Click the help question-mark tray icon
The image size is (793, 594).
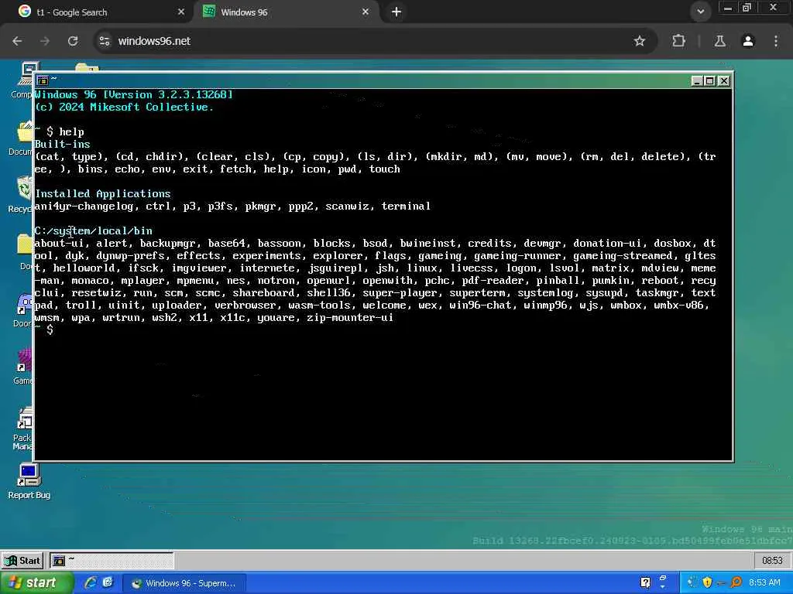[645, 583]
